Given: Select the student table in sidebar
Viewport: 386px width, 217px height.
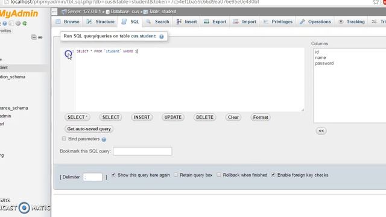Looking at the screenshot, I should point(4,68).
